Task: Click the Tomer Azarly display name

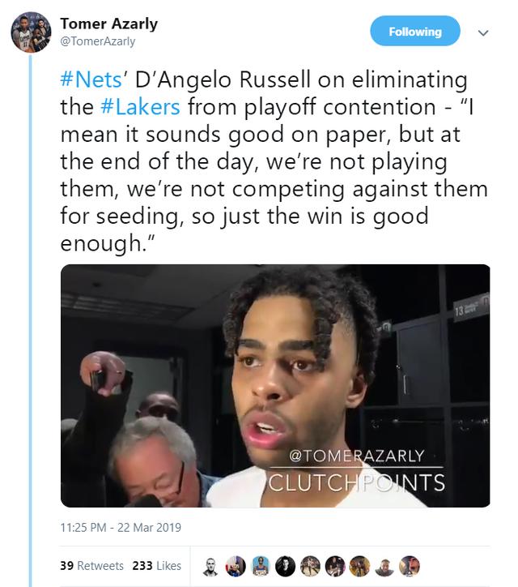Action: [108, 24]
